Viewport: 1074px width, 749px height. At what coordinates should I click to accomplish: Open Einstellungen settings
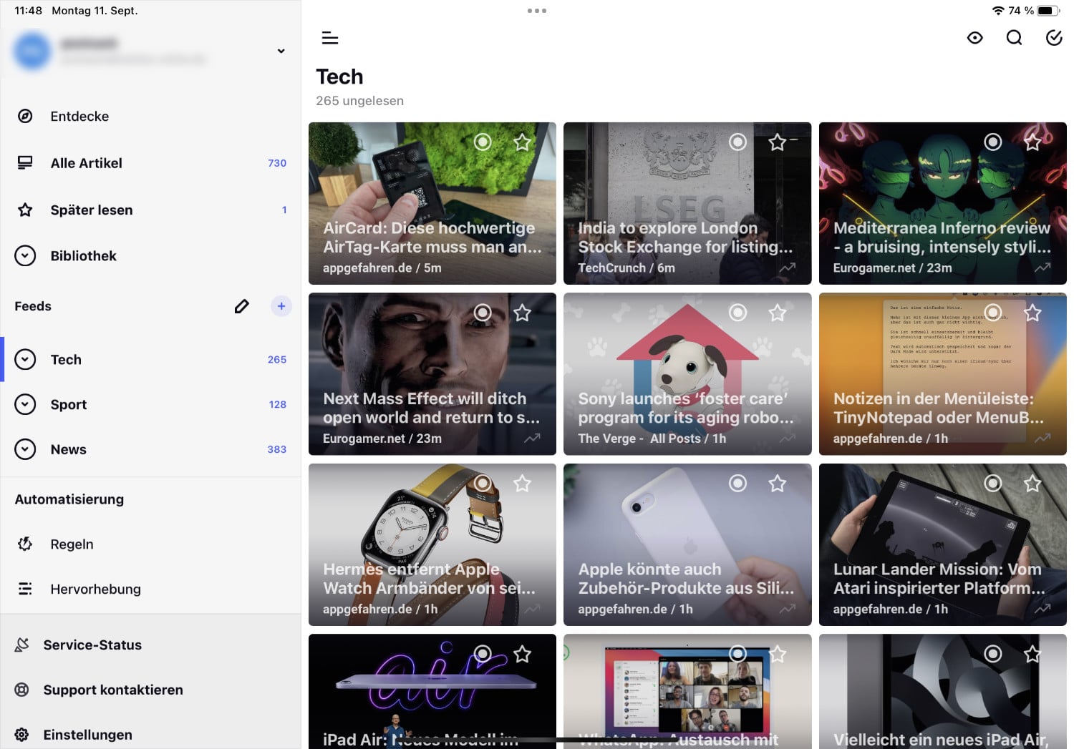pyautogui.click(x=87, y=735)
